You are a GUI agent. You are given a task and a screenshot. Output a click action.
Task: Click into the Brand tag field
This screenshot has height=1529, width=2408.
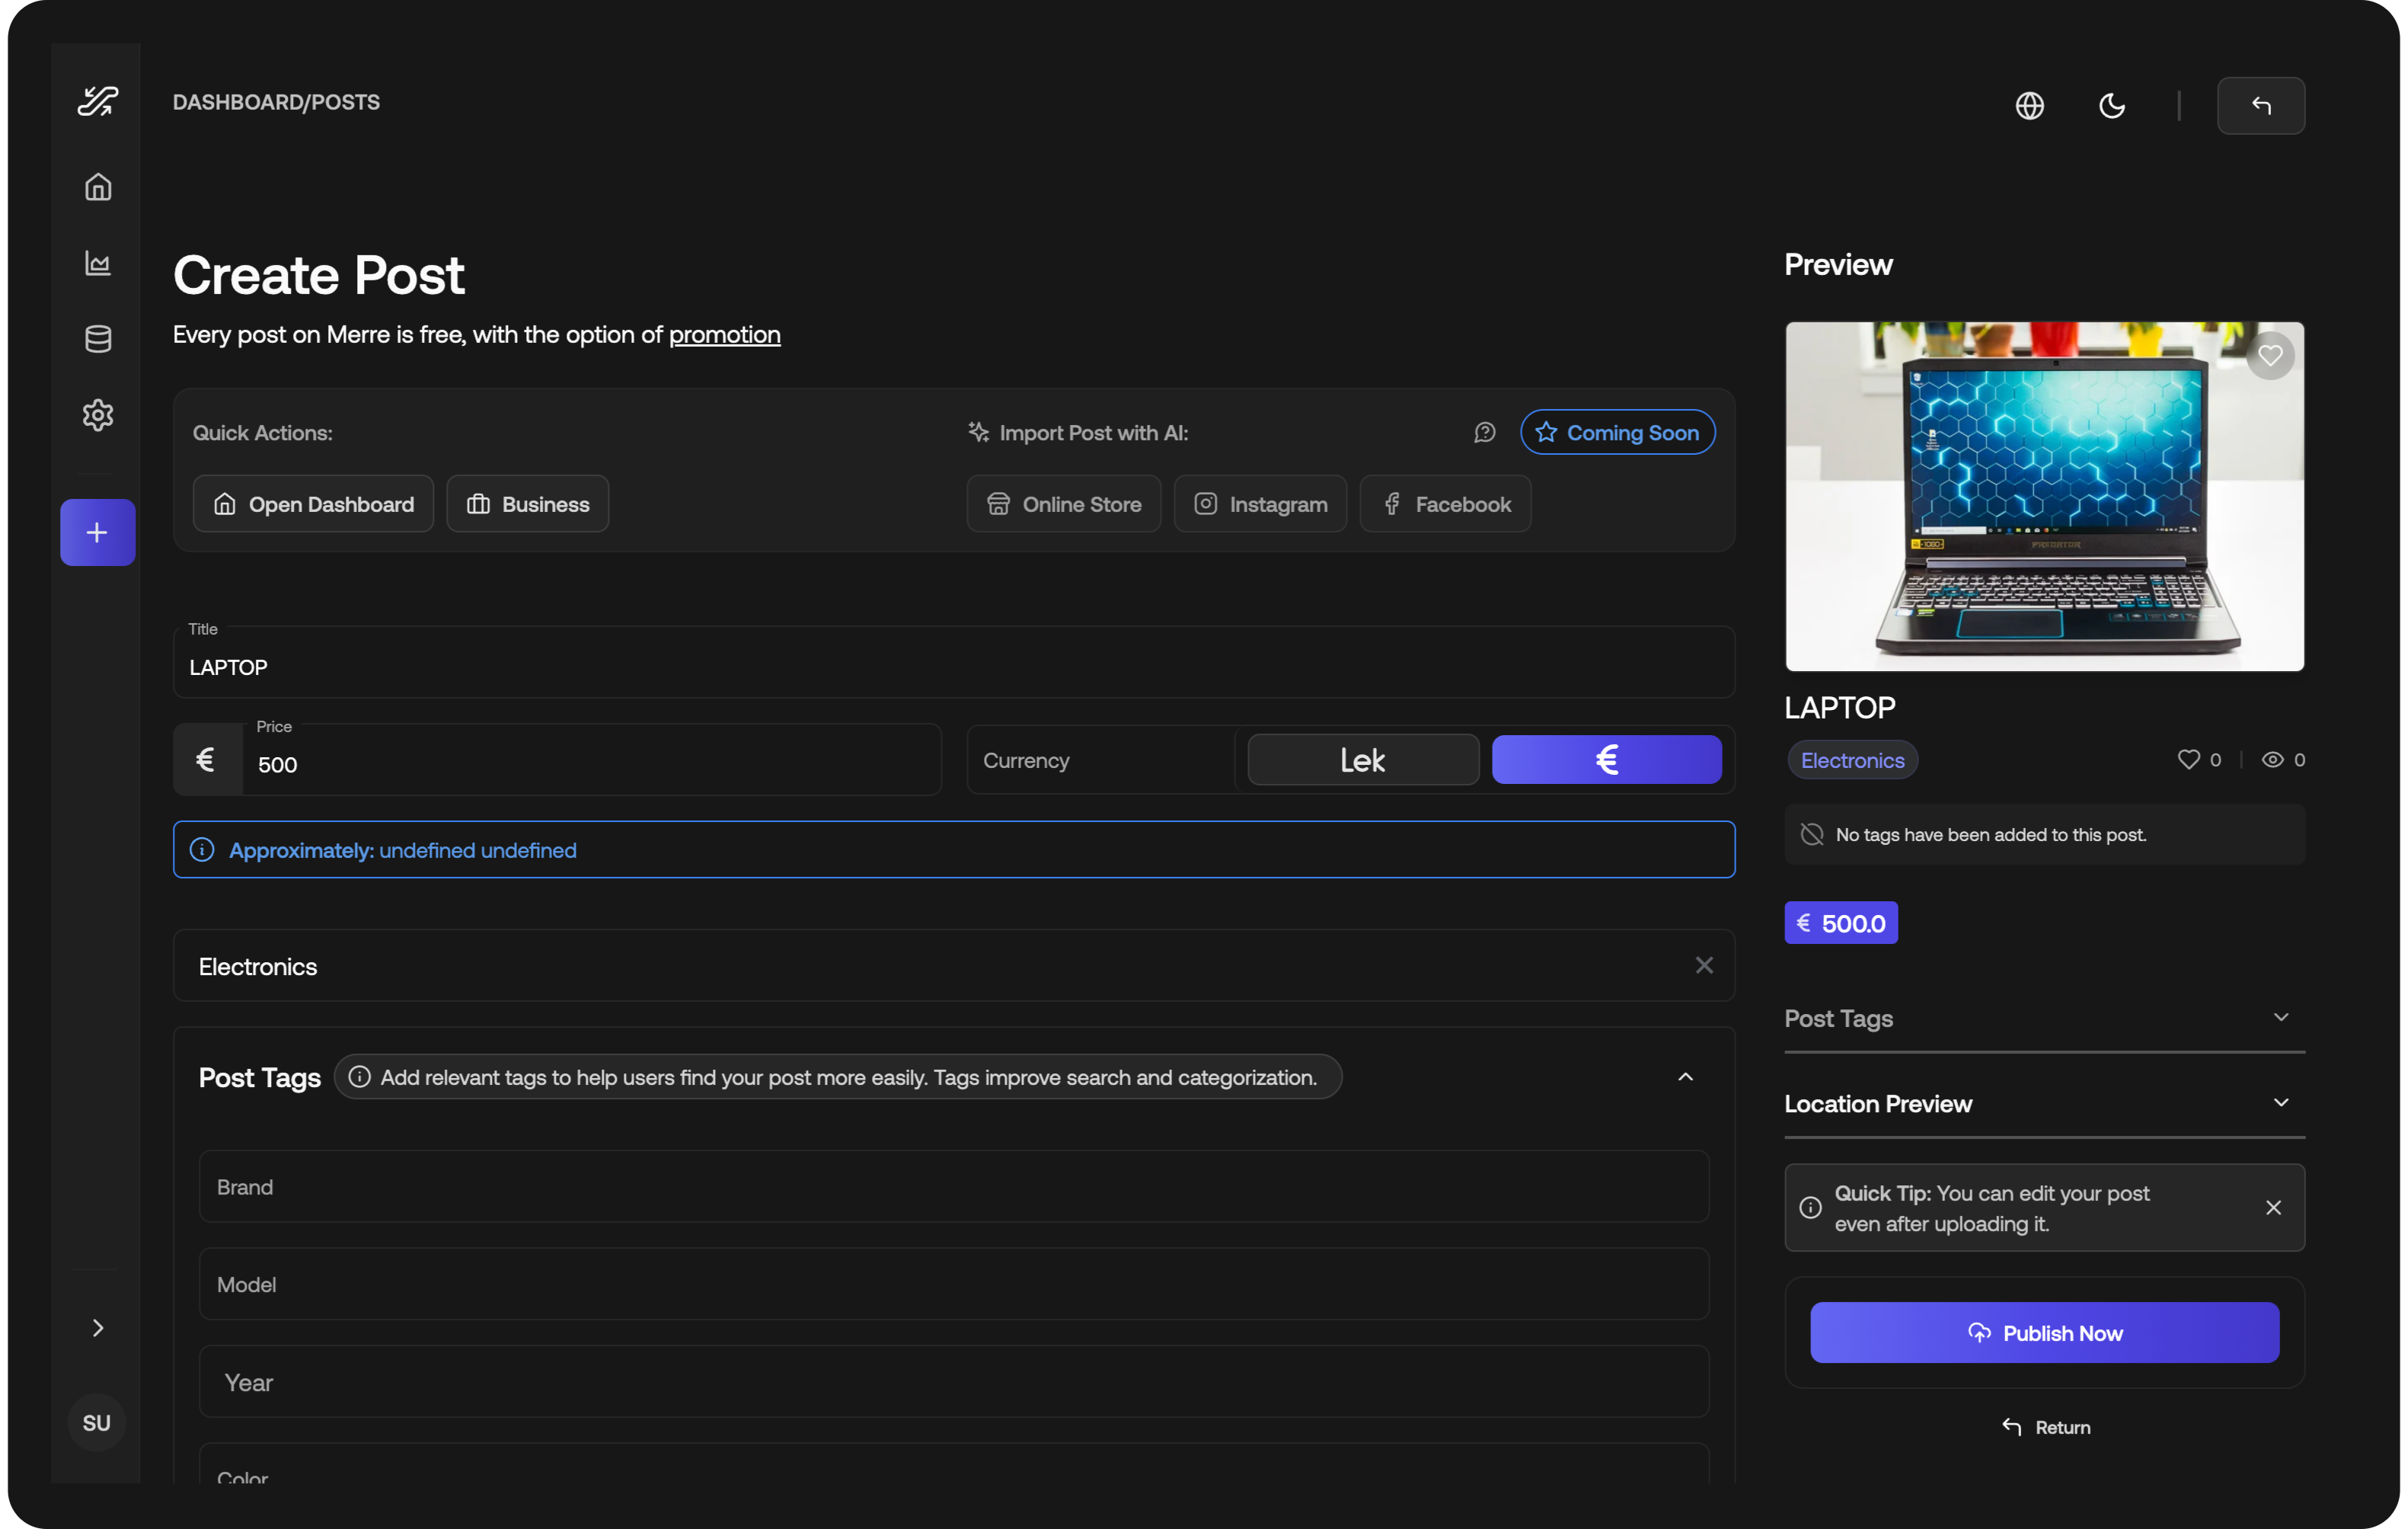953,1187
